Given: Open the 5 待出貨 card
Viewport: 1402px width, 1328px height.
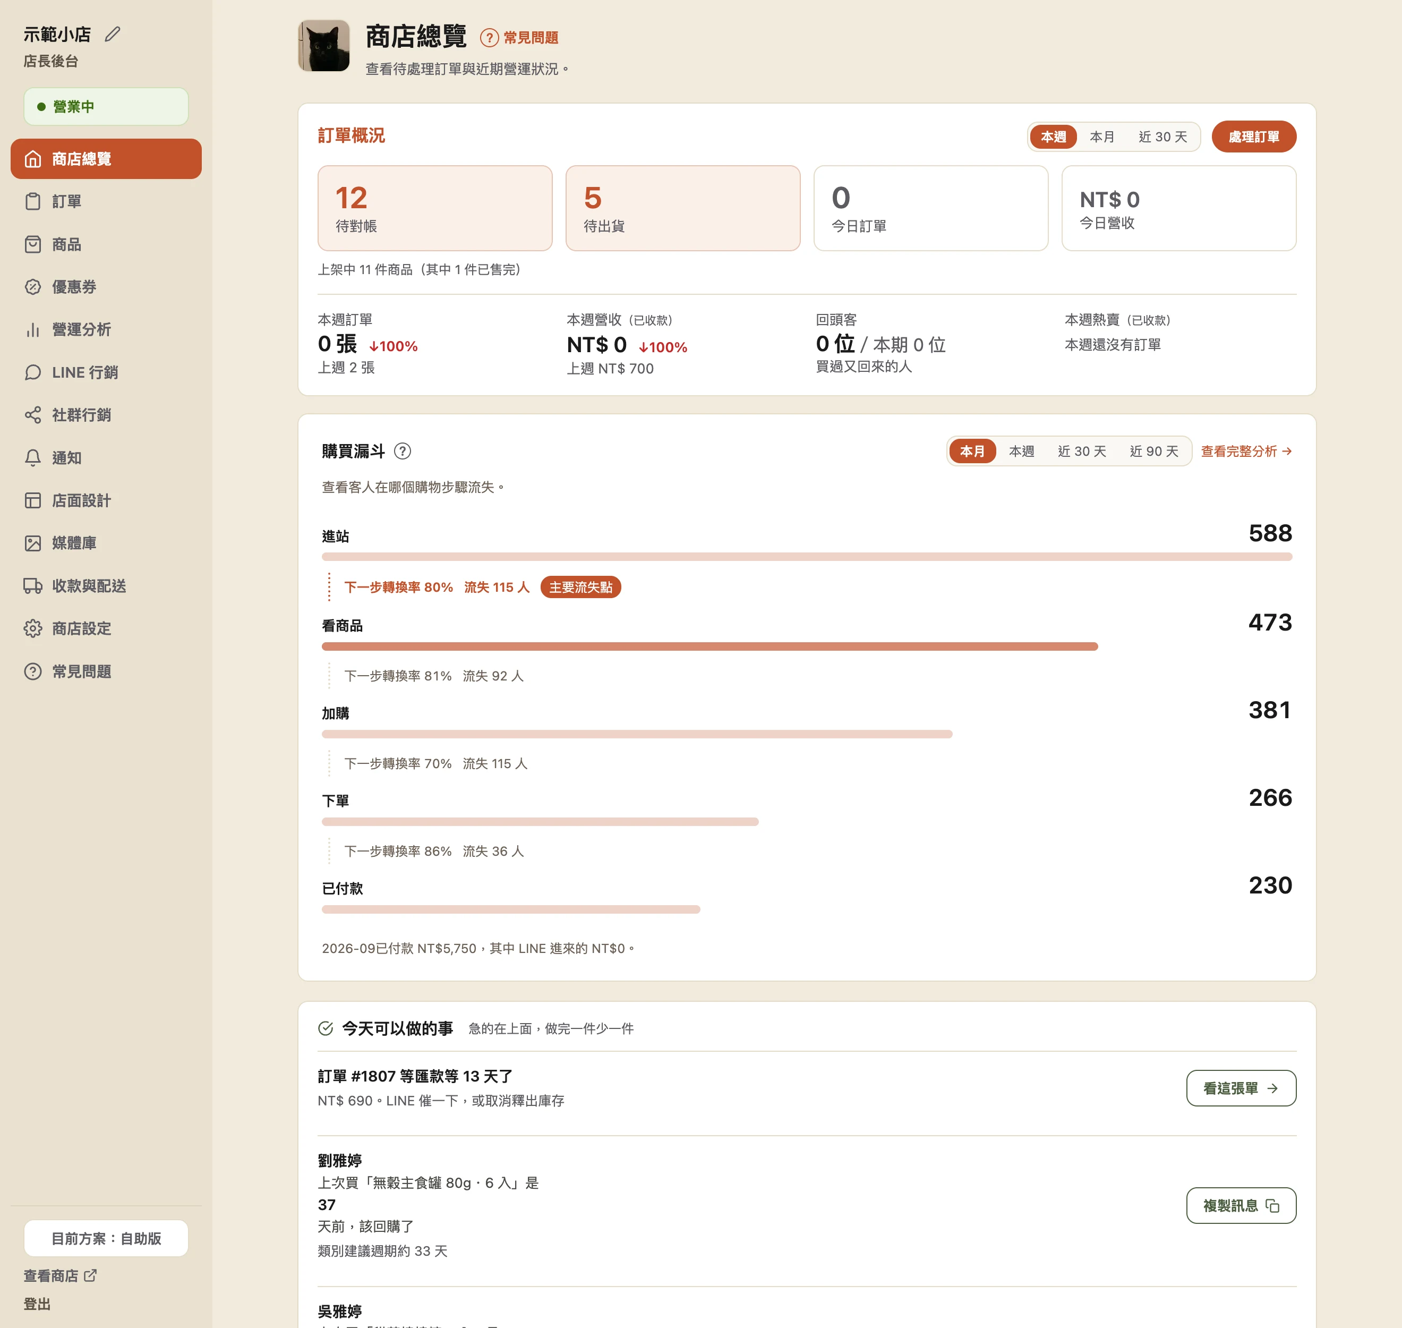Looking at the screenshot, I should [683, 208].
